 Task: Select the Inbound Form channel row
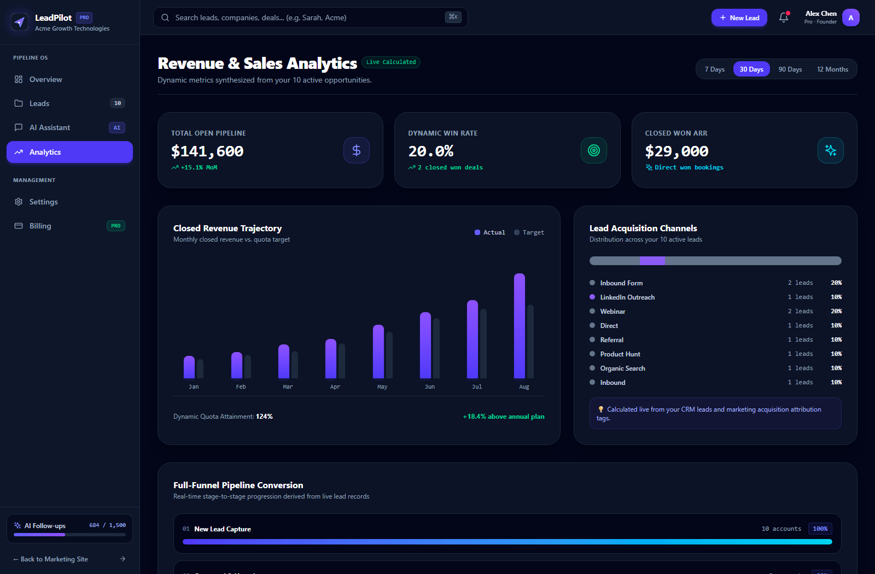tap(715, 283)
